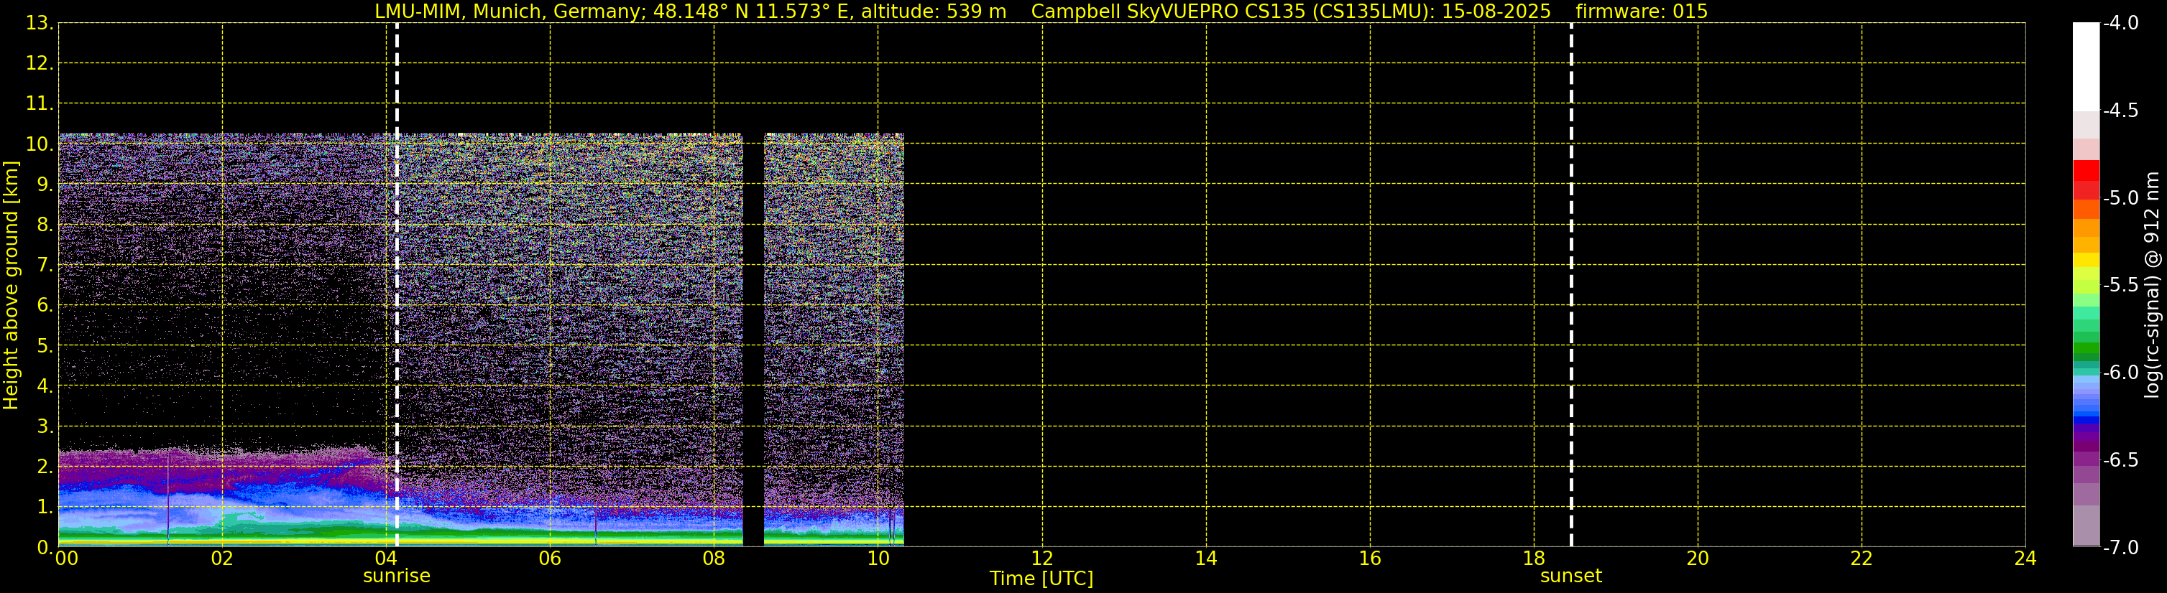The width and height of the screenshot is (2167, 593).
Task: Click the 'sunset' label below the axis
Action: click(1570, 576)
